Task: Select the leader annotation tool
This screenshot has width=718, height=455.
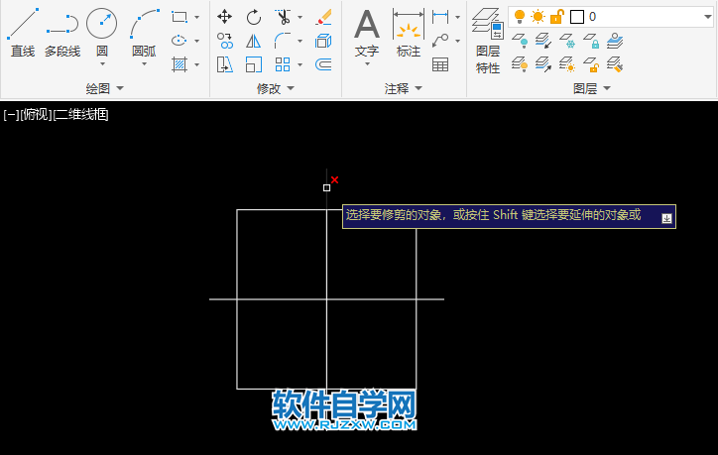Action: [x=440, y=41]
